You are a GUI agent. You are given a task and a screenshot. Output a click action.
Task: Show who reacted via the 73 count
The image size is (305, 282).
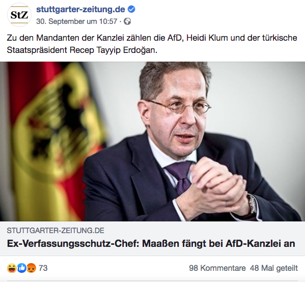click(43, 268)
